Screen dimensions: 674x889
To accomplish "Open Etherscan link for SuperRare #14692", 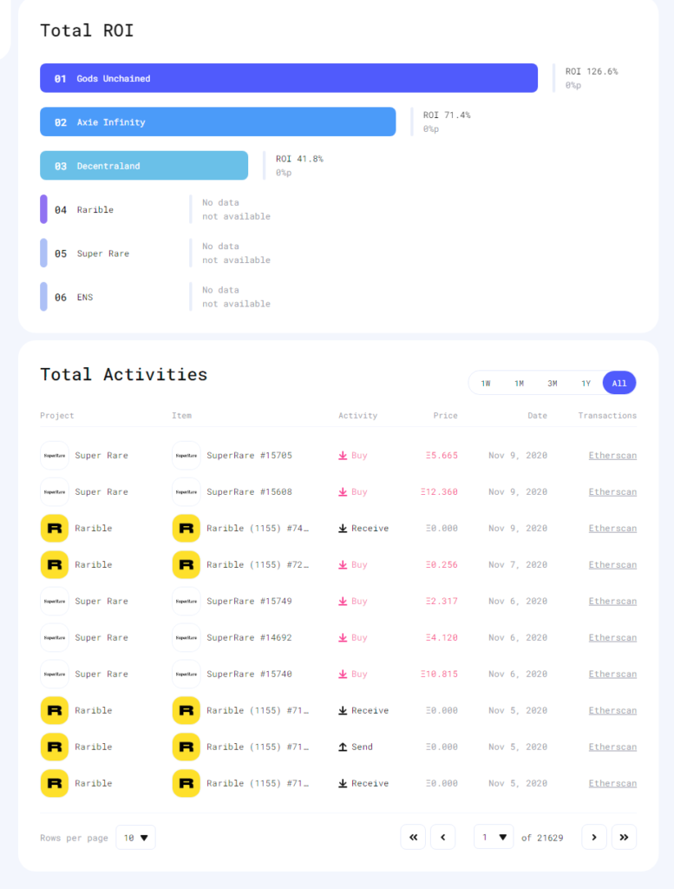I will point(612,637).
